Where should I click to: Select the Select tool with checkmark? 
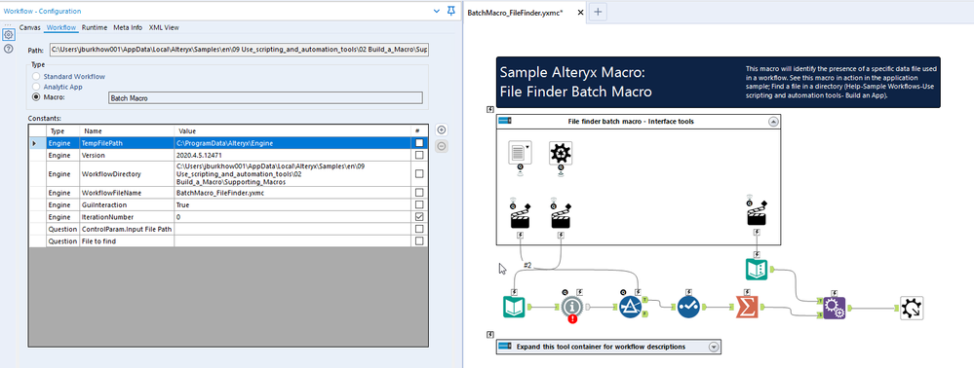click(x=688, y=307)
